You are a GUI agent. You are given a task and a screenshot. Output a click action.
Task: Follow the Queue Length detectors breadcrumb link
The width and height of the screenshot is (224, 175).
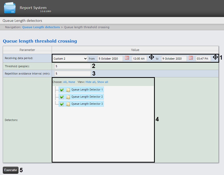[41, 27]
